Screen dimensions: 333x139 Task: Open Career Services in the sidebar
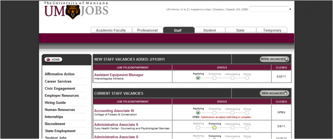(x=58, y=81)
